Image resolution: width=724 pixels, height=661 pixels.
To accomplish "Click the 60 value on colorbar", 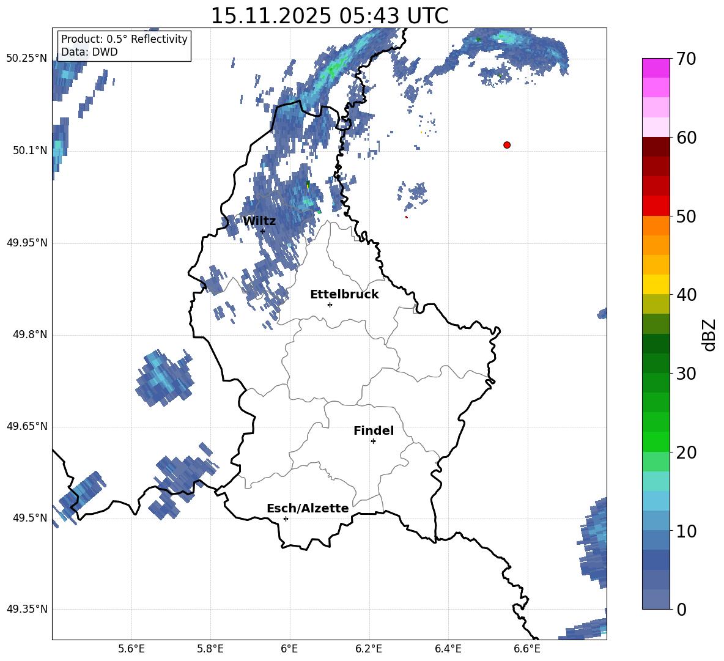I will coord(686,138).
